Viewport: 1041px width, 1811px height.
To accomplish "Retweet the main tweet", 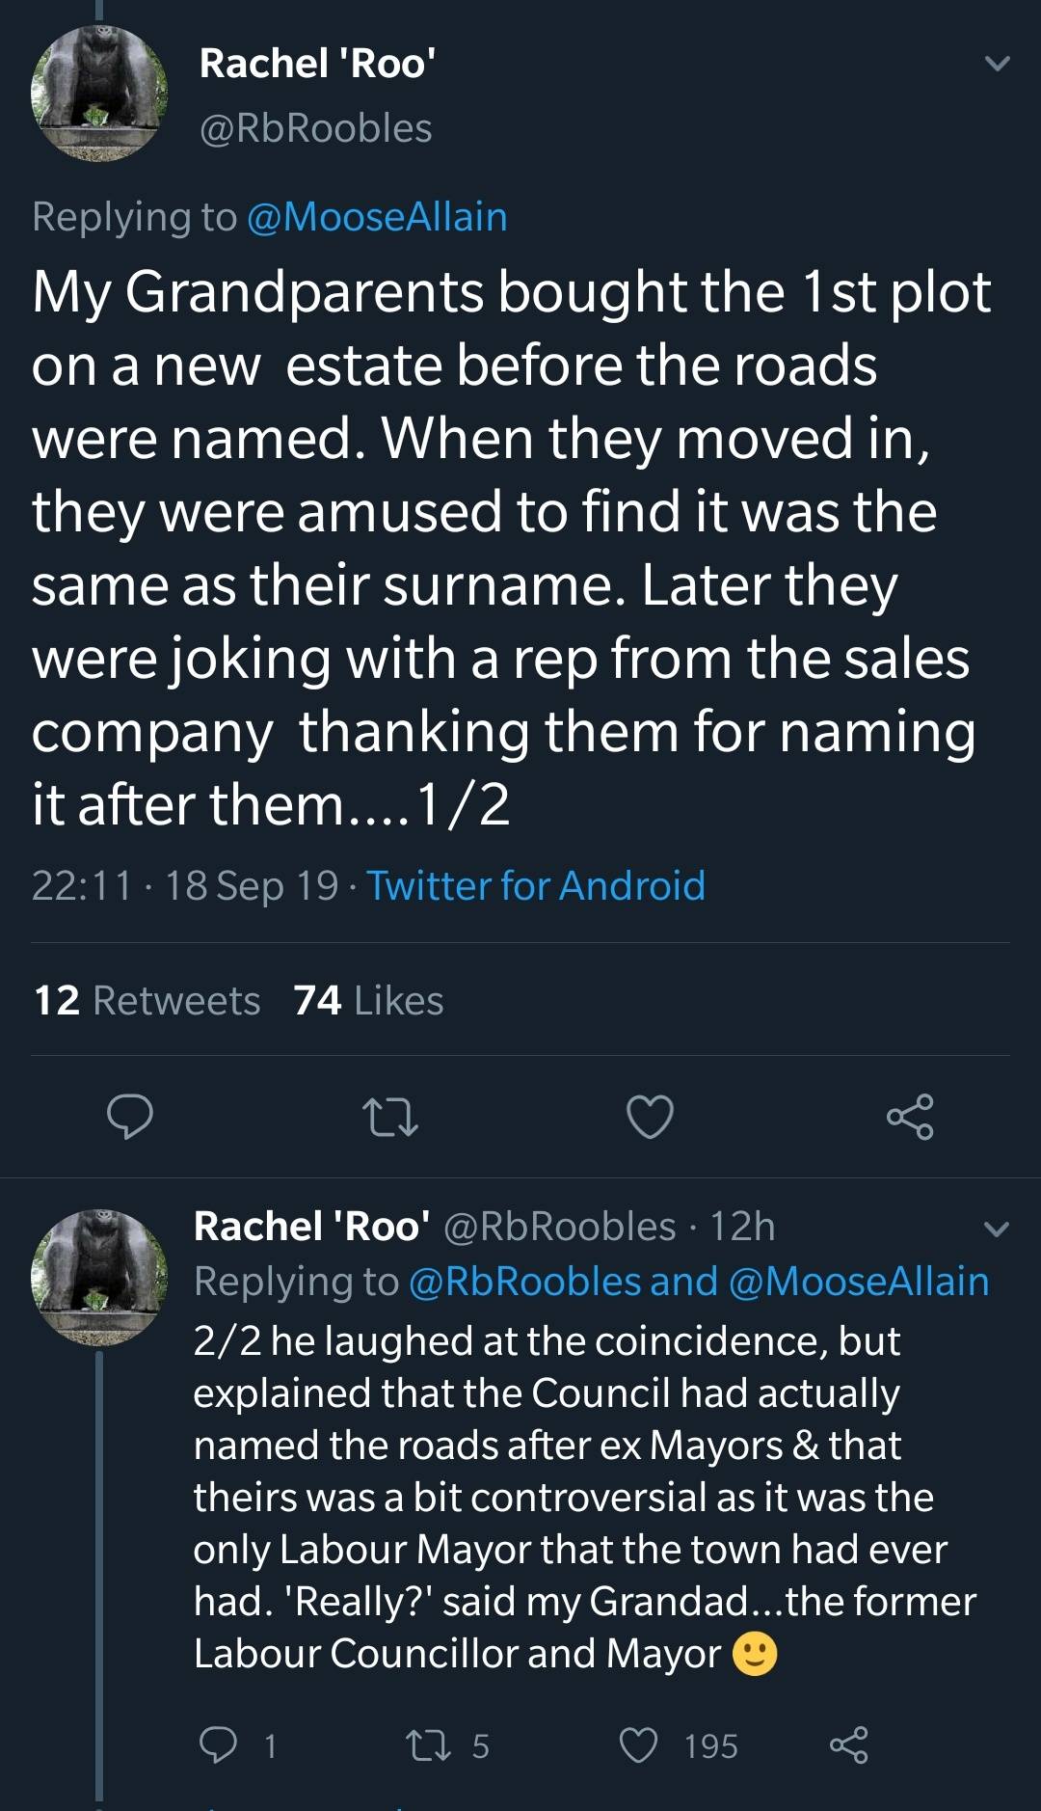I will tap(389, 1117).
